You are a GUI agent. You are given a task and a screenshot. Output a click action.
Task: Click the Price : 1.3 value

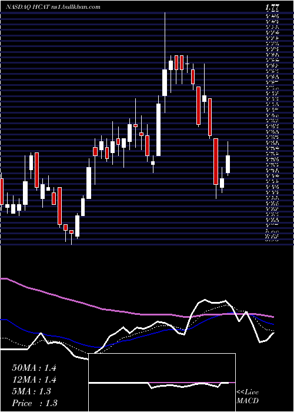point(35,403)
